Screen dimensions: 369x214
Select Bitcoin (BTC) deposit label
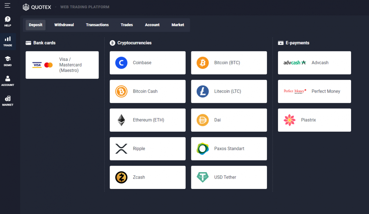click(x=227, y=63)
